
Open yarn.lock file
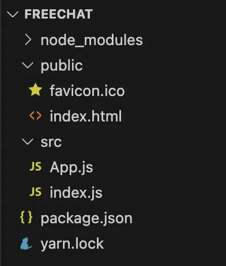click(72, 244)
